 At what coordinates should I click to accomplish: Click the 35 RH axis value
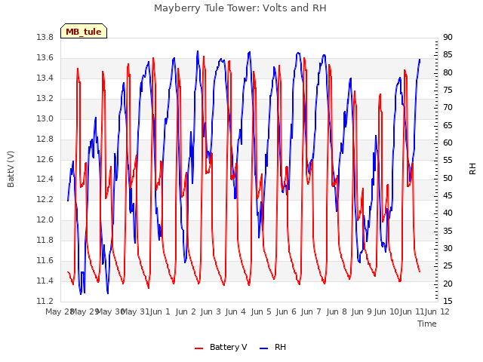(448, 231)
